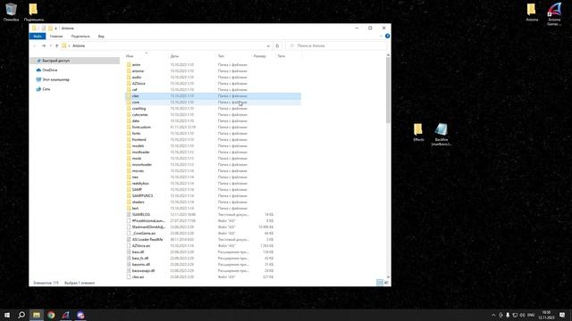
Task: Select the core folder icon
Action: click(129, 103)
